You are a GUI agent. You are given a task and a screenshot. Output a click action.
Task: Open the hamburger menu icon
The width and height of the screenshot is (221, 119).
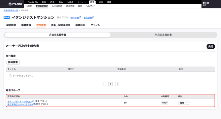4,4
